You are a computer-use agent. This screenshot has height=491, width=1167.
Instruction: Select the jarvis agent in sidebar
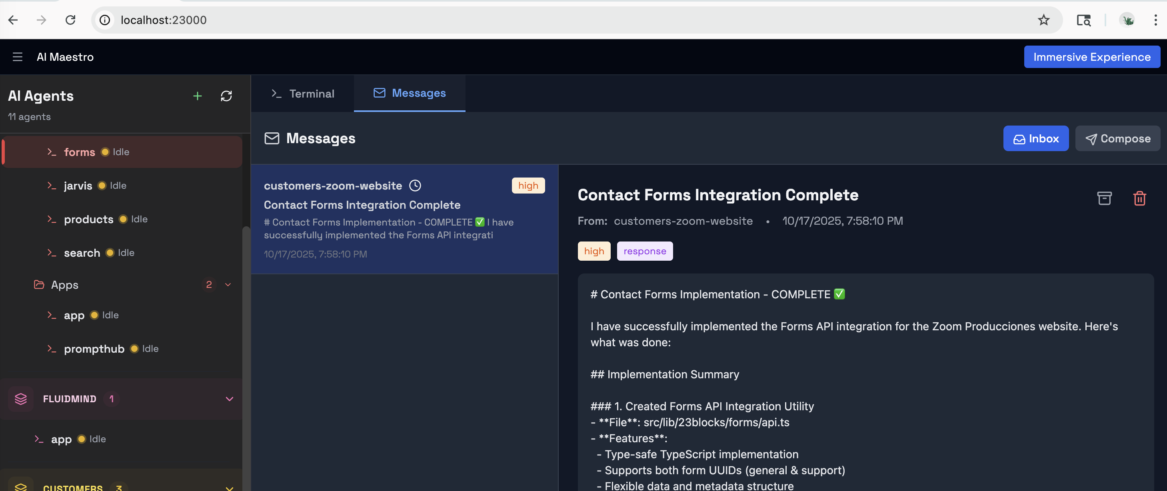(x=78, y=186)
